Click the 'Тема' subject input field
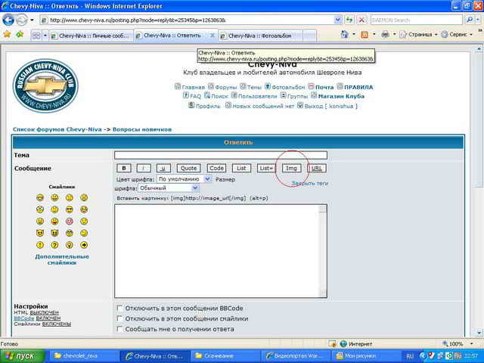This screenshot has height=363, width=484. (220, 155)
